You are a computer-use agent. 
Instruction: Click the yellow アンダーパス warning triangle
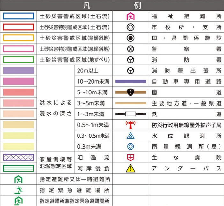[130, 168]
